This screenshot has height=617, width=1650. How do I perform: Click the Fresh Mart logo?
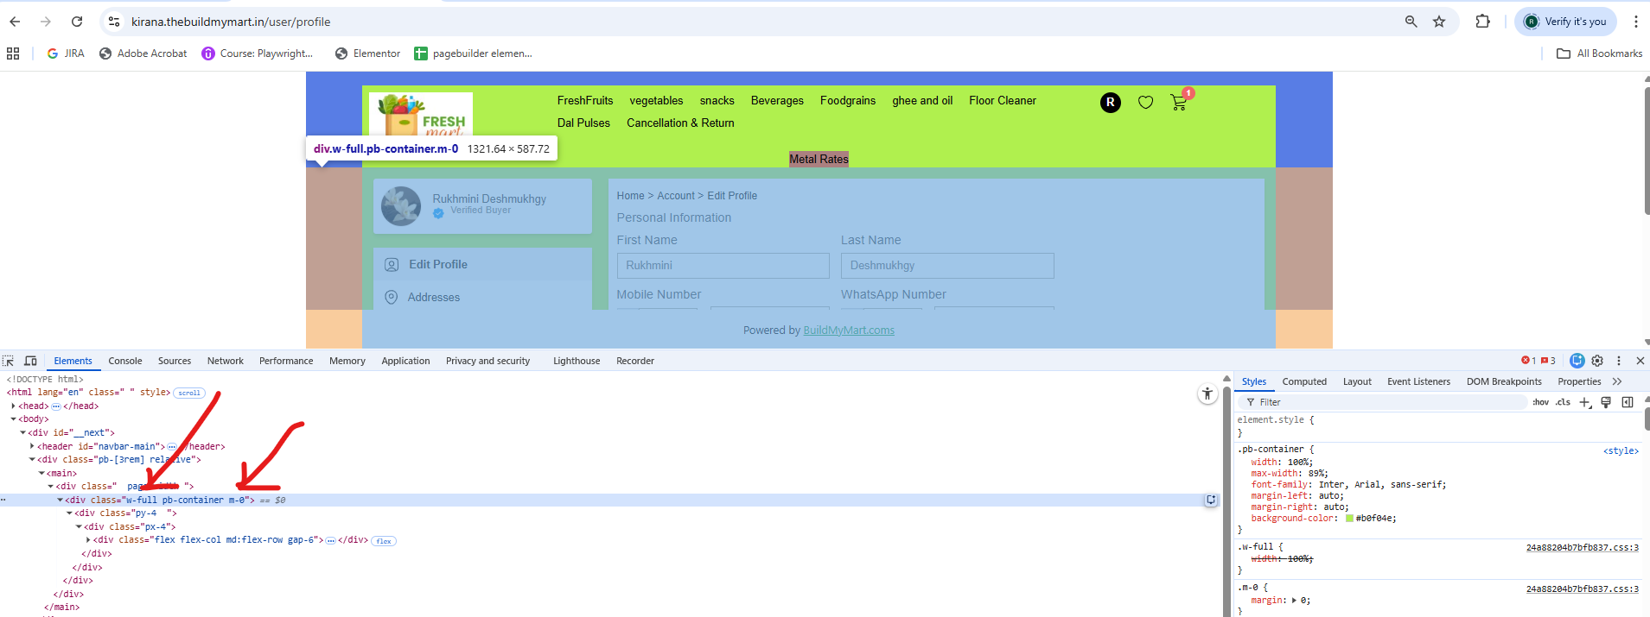pos(421,115)
